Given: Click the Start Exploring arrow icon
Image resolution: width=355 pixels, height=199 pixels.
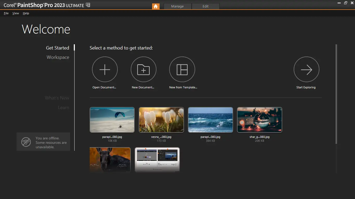Looking at the screenshot, I should (306, 69).
